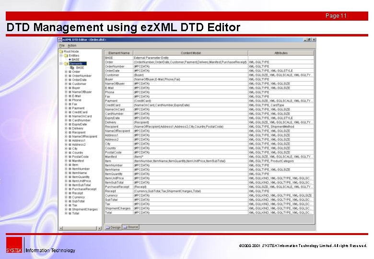Viewport: 374px width, 259px height.
Task: Click the CardNumber element icon in tree
Action: (70, 120)
